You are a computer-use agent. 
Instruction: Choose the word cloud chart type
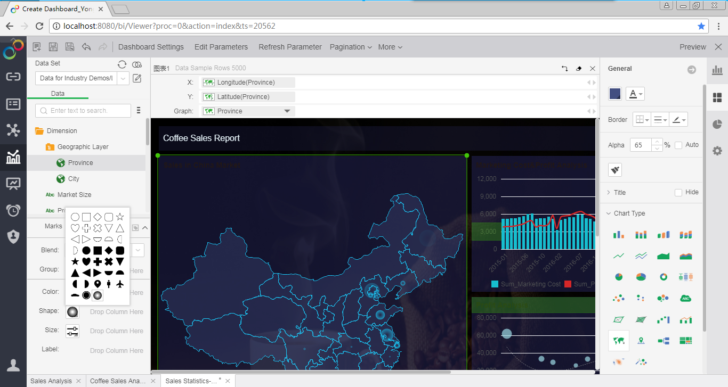click(686, 298)
